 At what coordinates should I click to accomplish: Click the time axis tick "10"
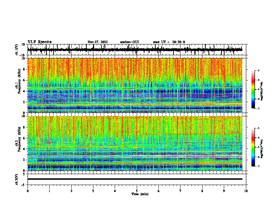tap(246, 191)
